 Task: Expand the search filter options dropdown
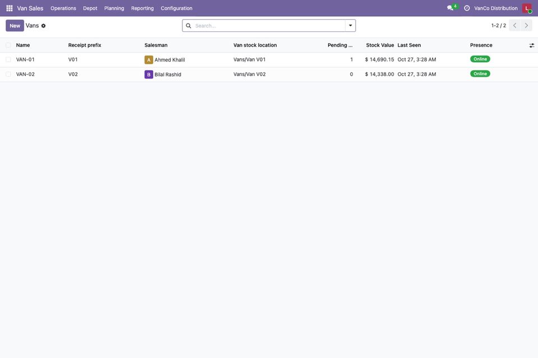350,26
